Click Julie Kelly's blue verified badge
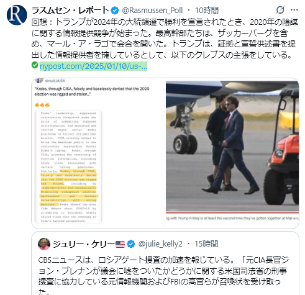305x295 pixels. [x=131, y=244]
